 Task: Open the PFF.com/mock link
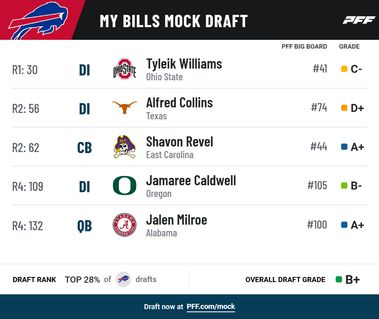tap(211, 306)
